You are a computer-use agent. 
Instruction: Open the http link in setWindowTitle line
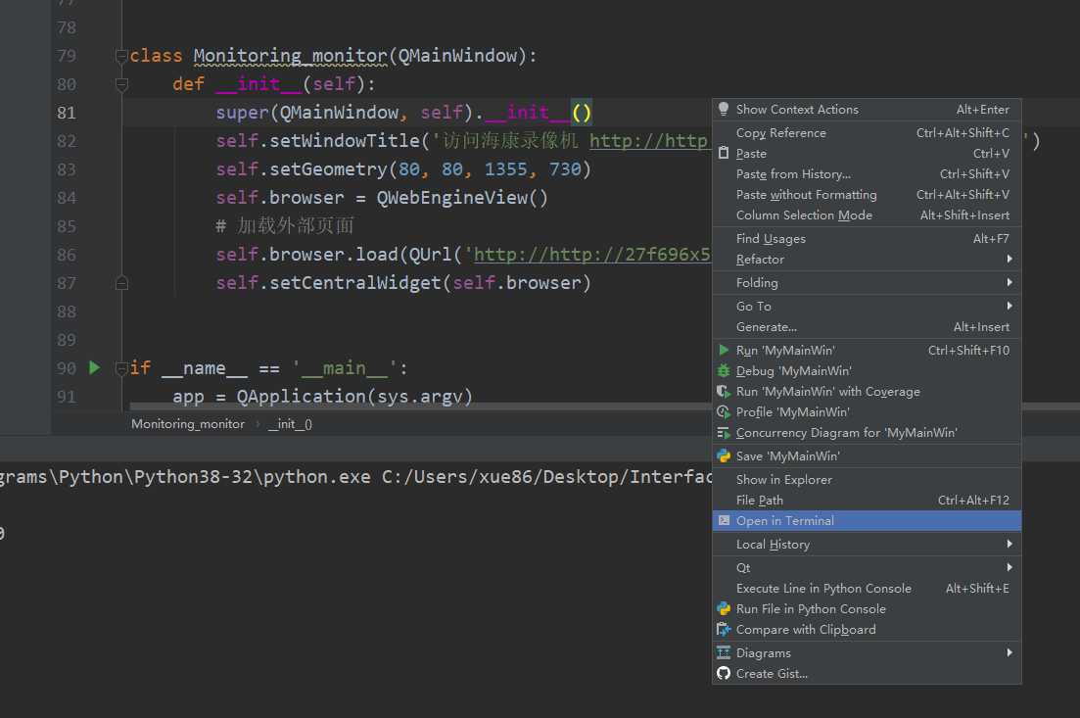coord(648,141)
